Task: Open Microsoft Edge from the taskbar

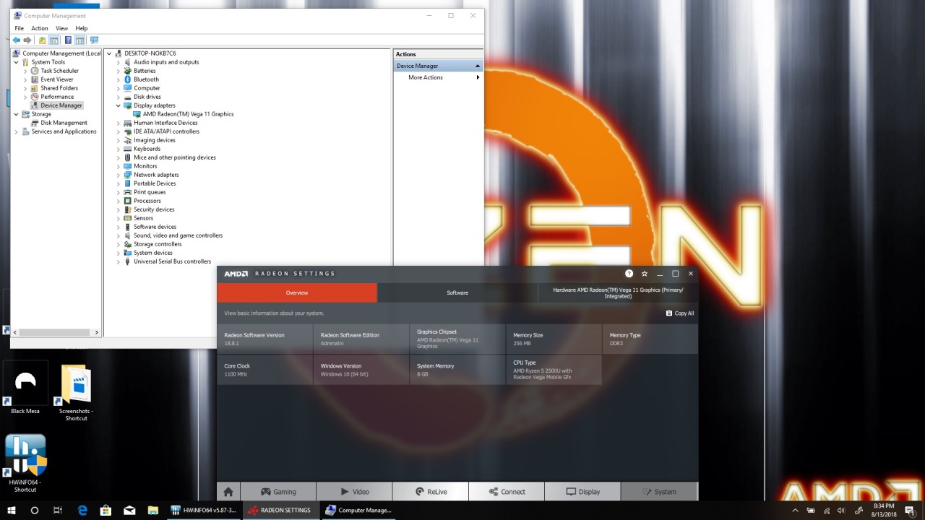Action: [82, 510]
